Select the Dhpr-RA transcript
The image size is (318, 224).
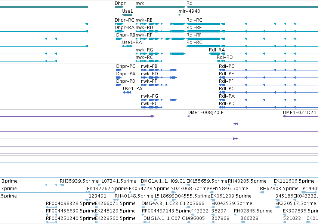pyautogui.click(x=119, y=31)
